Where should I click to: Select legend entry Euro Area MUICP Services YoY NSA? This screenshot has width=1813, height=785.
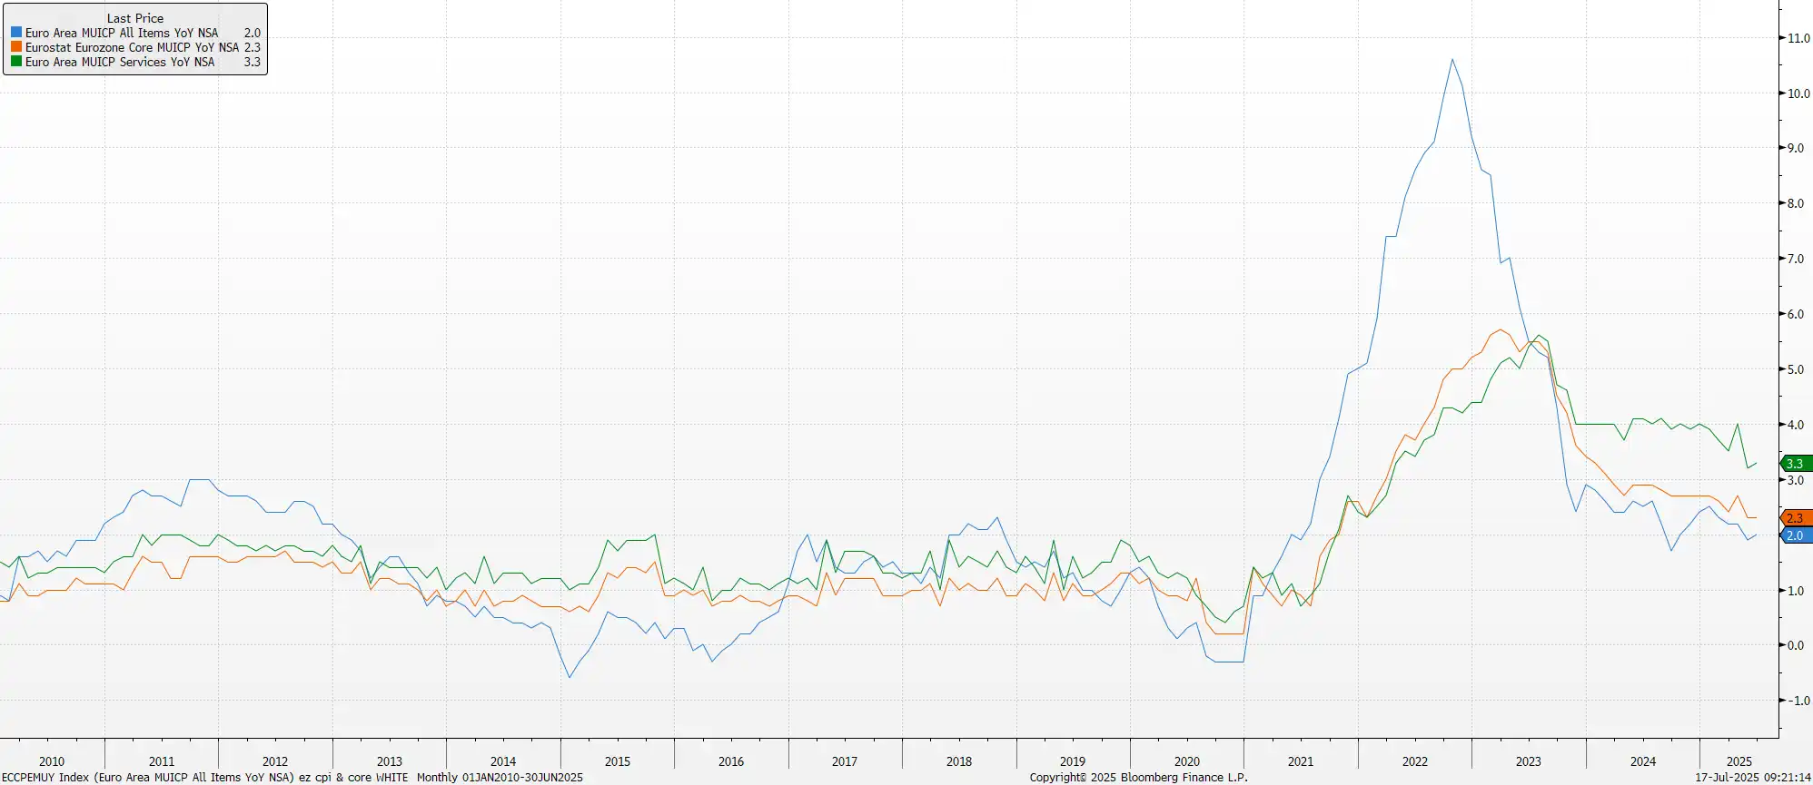pos(120,62)
